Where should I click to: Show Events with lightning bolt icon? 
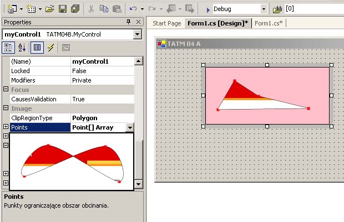pos(50,48)
